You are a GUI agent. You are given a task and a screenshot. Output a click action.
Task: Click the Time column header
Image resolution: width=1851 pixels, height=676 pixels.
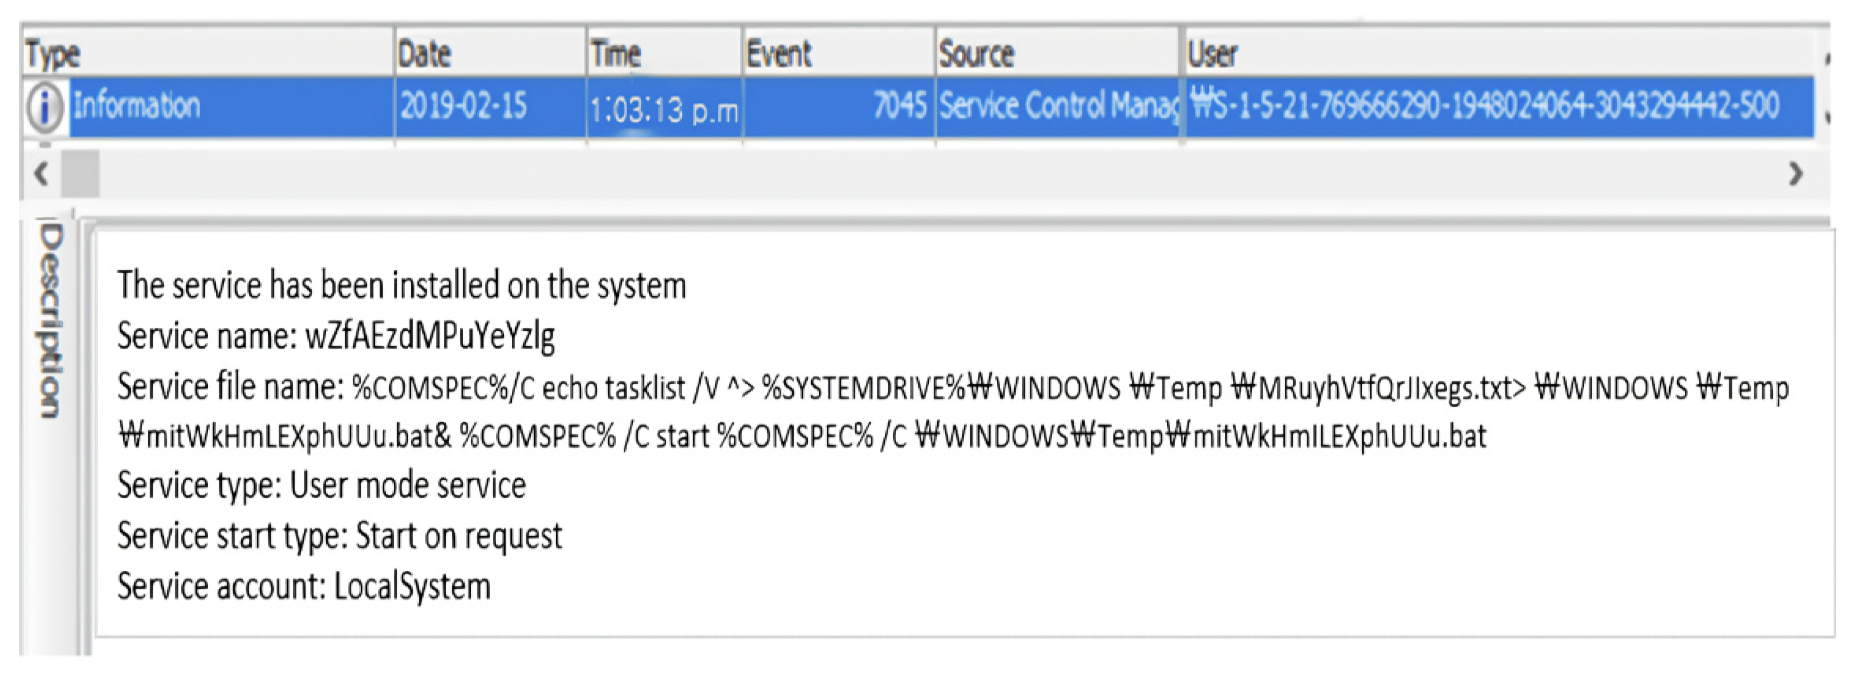pyautogui.click(x=615, y=54)
